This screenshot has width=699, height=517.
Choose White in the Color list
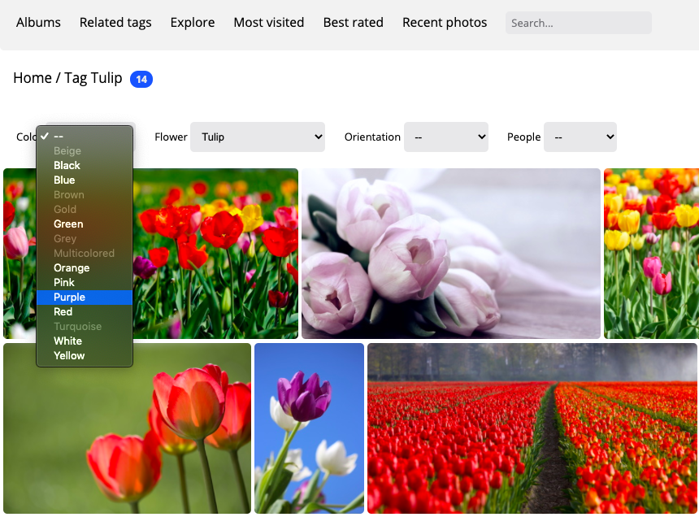[x=85, y=341]
